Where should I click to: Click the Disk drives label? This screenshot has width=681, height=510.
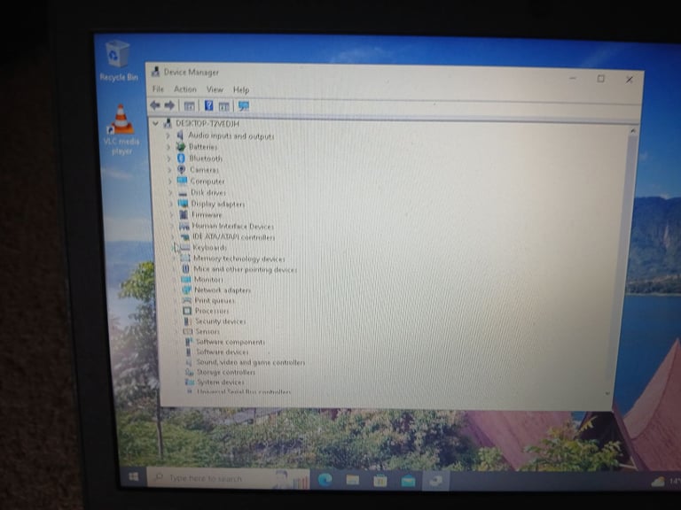pyautogui.click(x=208, y=192)
